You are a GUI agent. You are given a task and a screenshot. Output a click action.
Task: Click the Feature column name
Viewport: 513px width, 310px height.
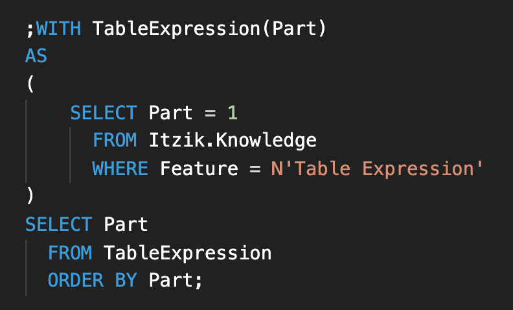click(x=199, y=169)
